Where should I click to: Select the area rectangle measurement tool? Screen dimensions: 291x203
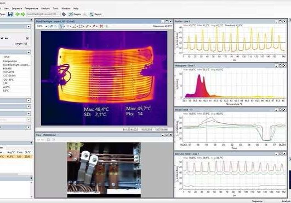tap(81, 26)
